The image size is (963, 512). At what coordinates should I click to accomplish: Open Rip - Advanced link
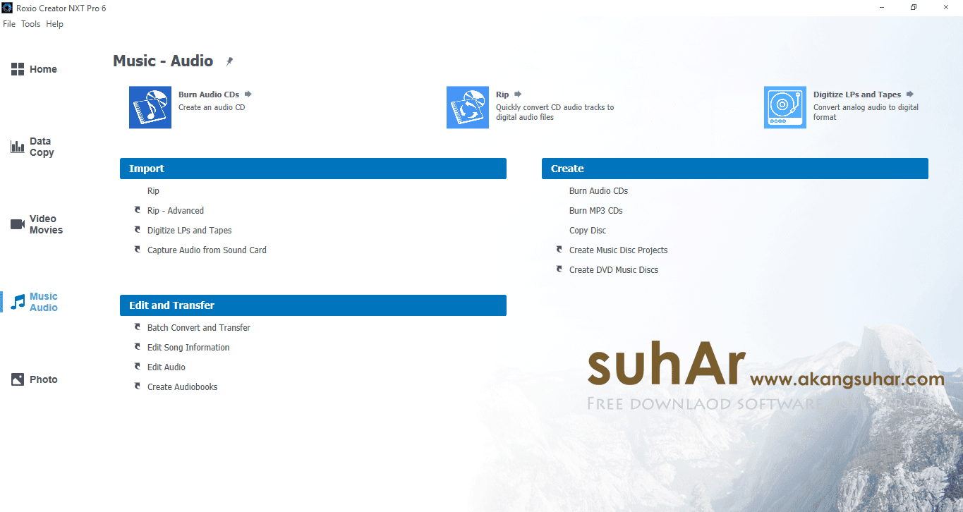point(176,211)
